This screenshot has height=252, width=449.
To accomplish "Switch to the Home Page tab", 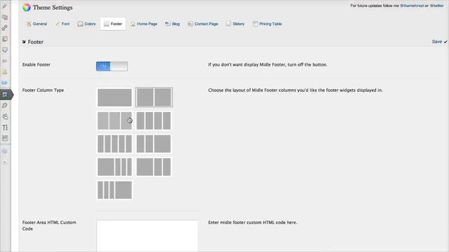I will tap(144, 24).
